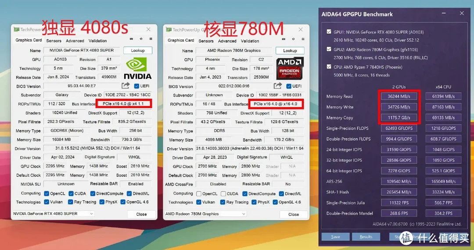Click the 165049 MB/s AES-256 CPU result
Viewport: 474px width, 250px height.
(x=443, y=181)
